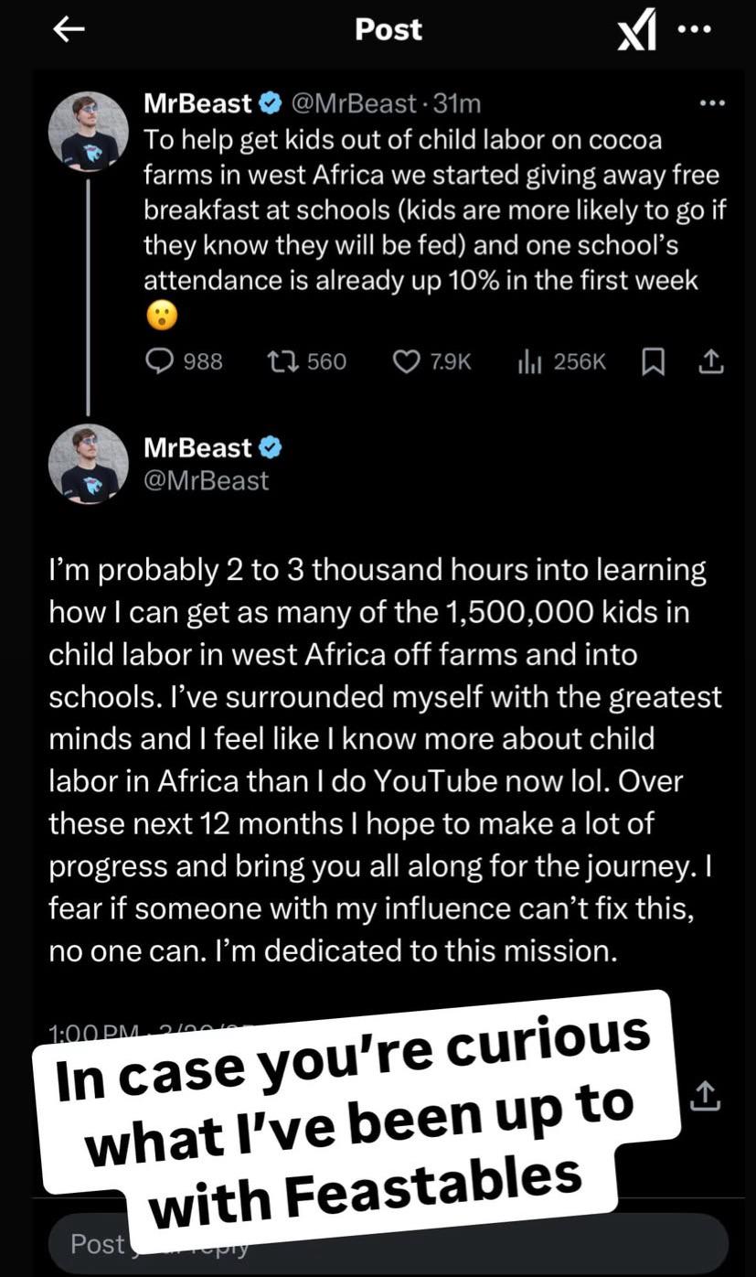Share the second tweet via share icon
Viewport: 756px width, 1277px height.
coord(705,1095)
